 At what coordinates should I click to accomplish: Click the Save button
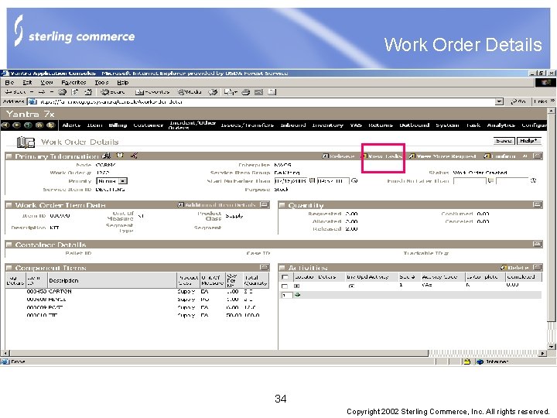(504, 141)
